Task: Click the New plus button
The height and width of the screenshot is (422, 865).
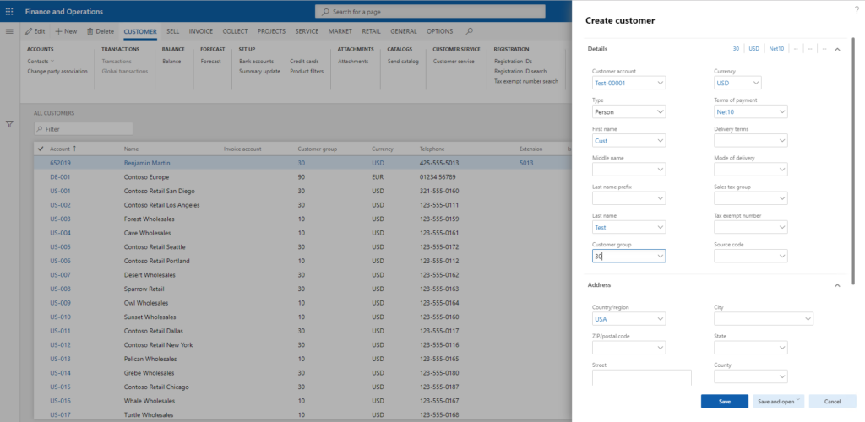Action: pos(66,31)
